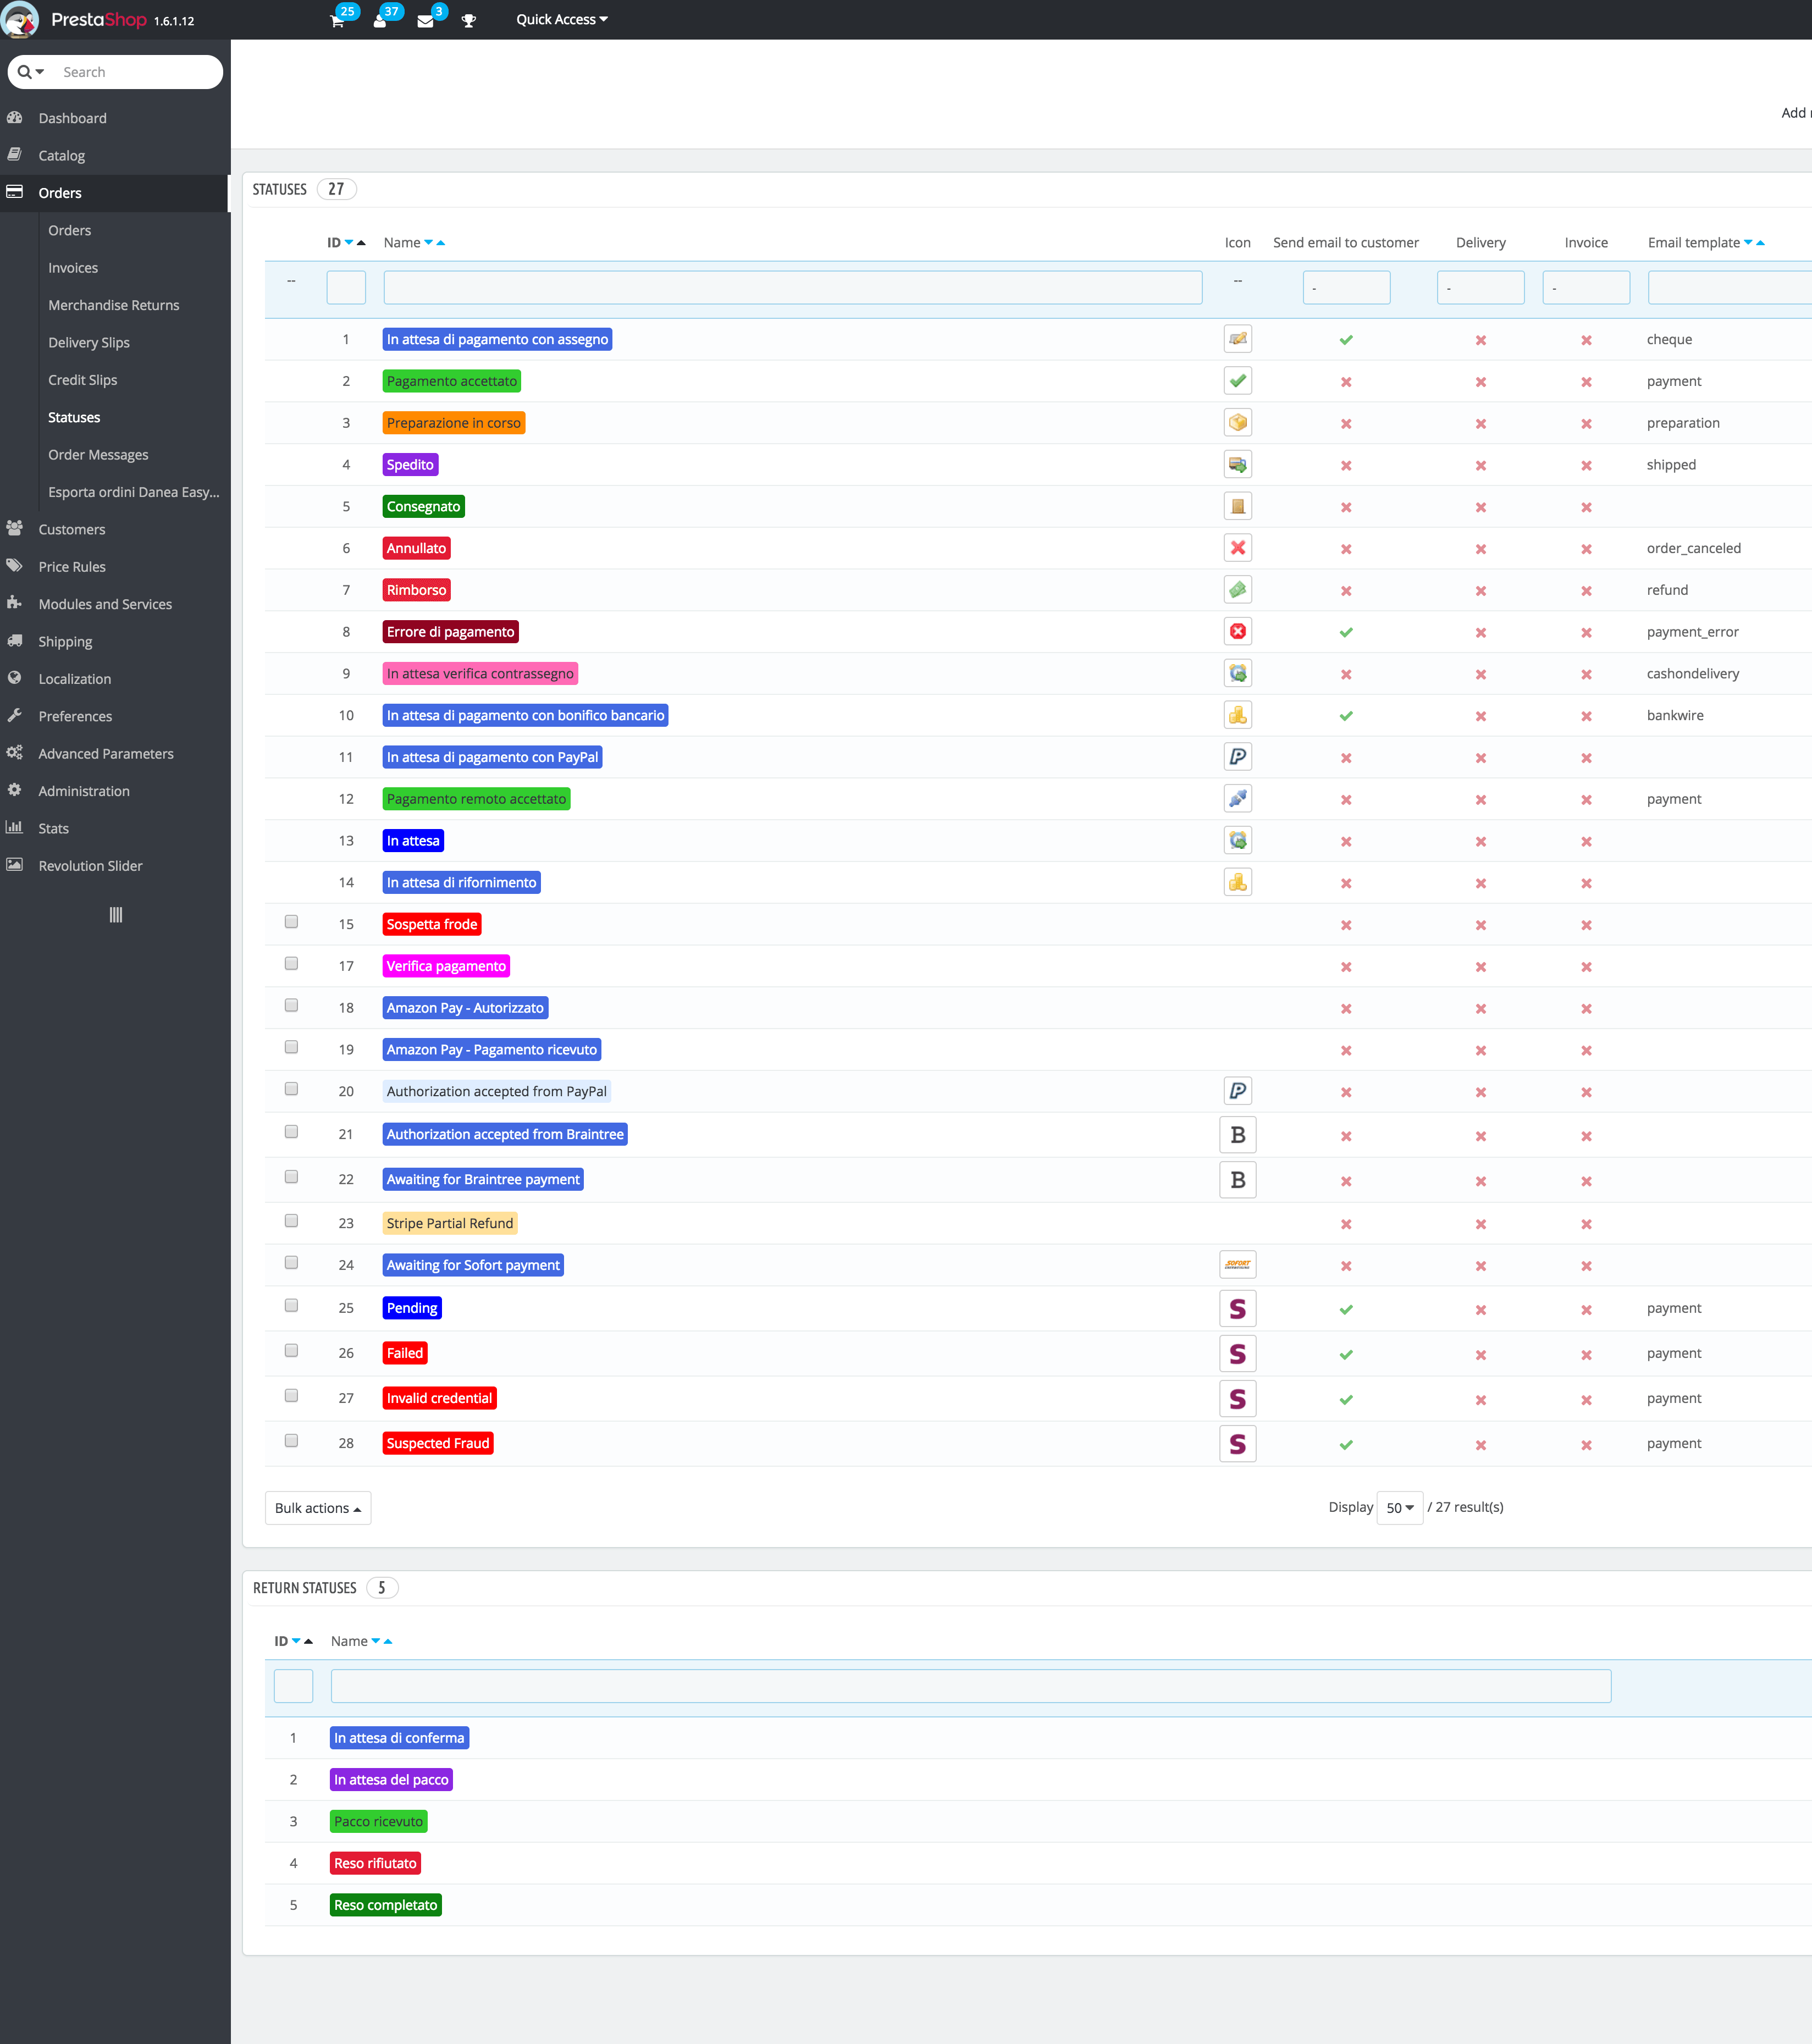Screen dimensions: 1812x2044
Task: Click the trophy merchant expertise icon
Action: (x=468, y=20)
